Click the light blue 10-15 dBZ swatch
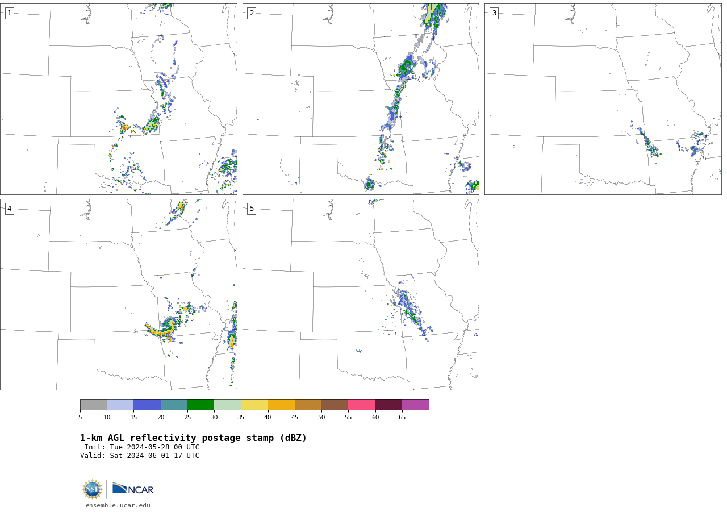727x512 pixels. click(x=120, y=405)
